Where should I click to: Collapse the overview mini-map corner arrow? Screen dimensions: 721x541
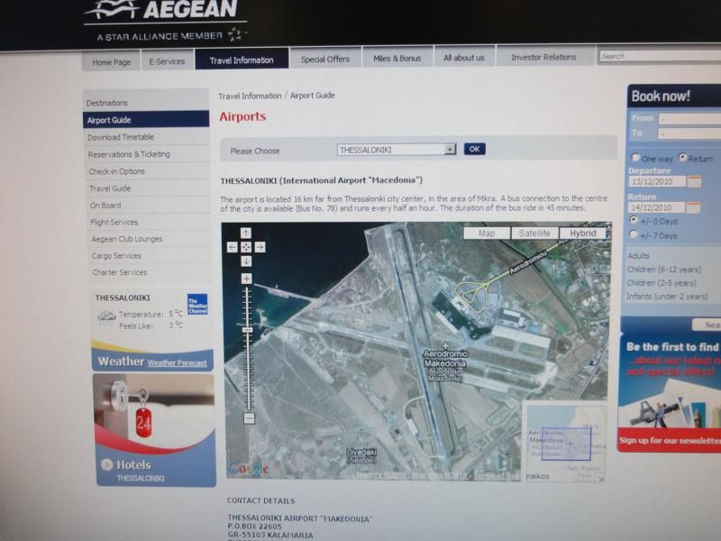600,479
